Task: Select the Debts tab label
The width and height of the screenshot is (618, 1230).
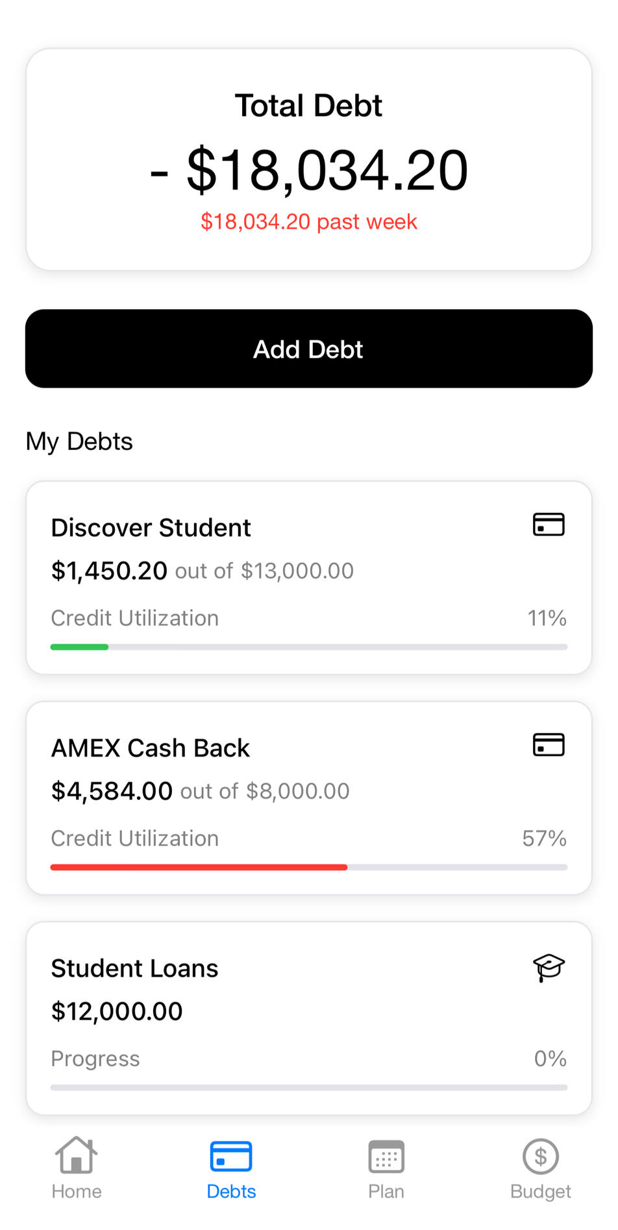Action: 231,1192
